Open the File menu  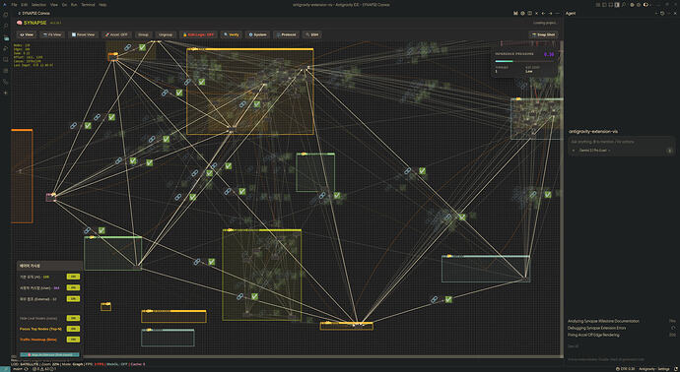click(x=15, y=4)
